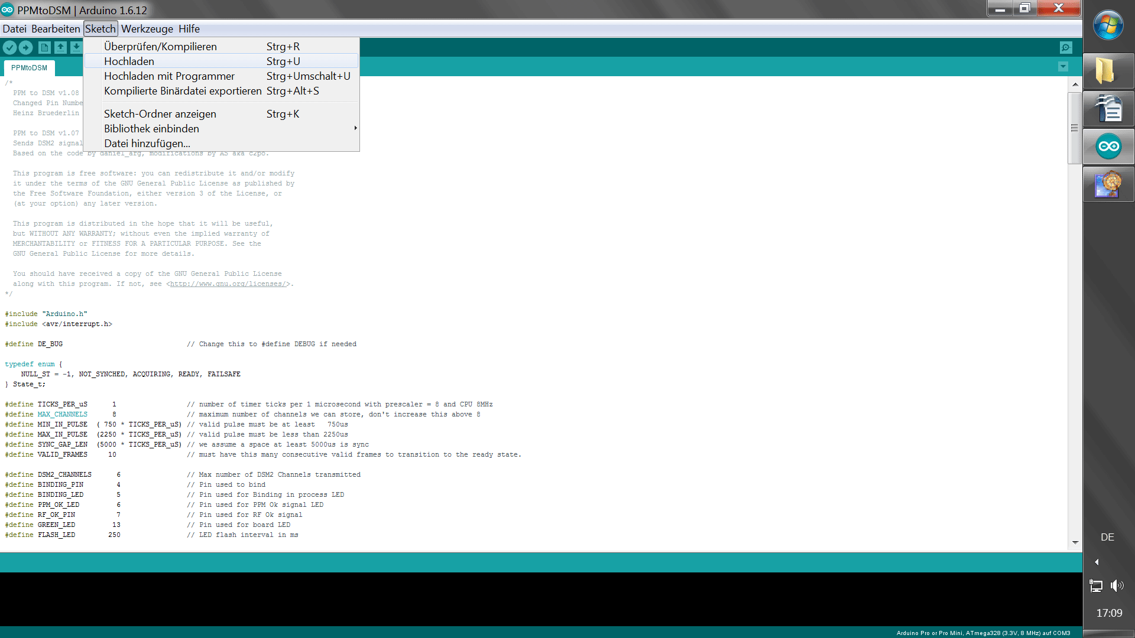Open the Werkzeuge menu
Screen dimensions: 1135x638
coord(147,29)
